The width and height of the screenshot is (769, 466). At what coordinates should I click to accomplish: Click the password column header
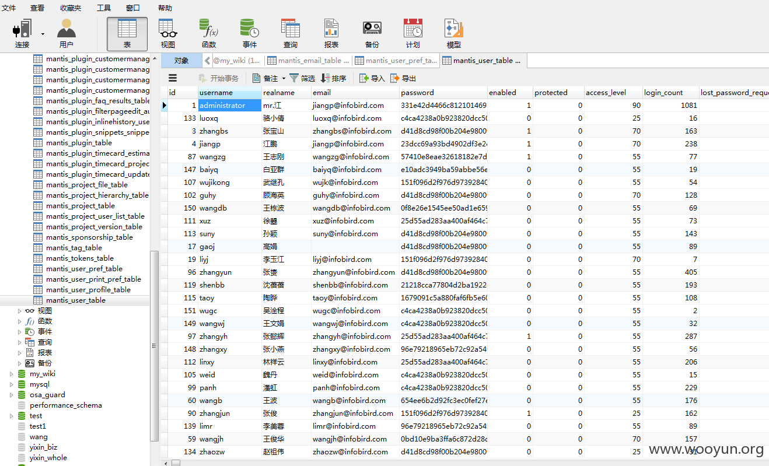tap(443, 93)
